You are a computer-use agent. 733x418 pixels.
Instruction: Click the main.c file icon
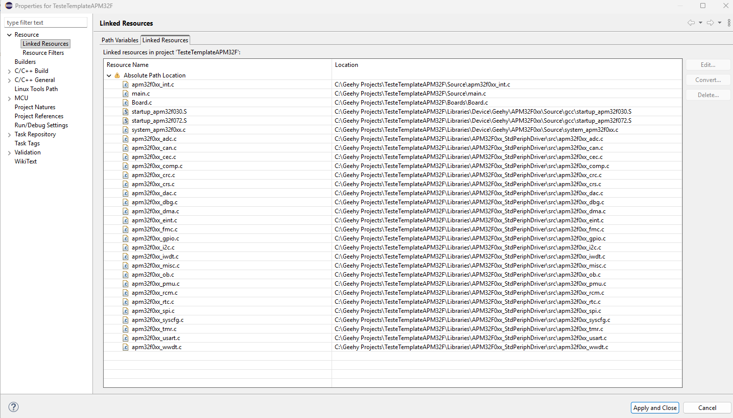click(126, 94)
